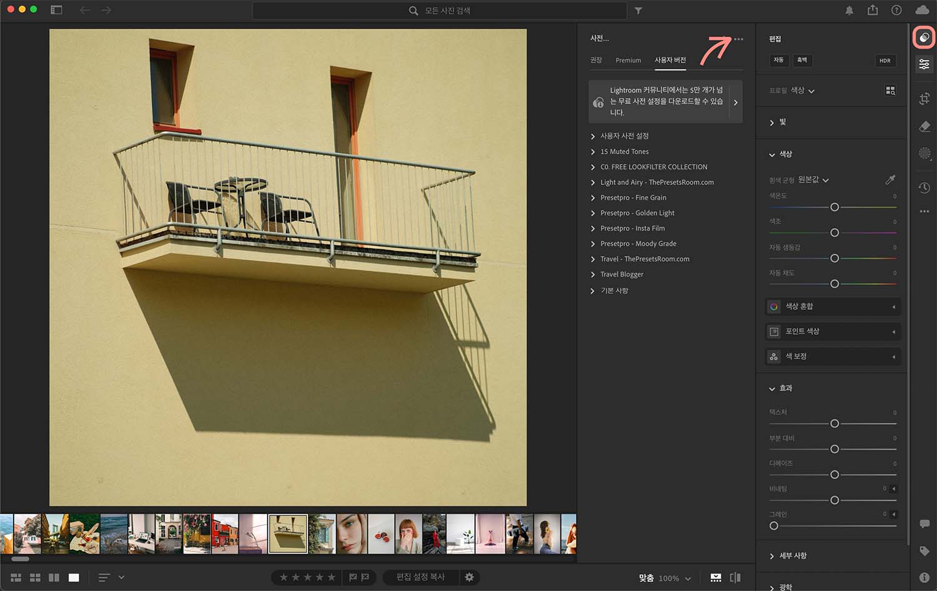Switch to square grid view
The height and width of the screenshot is (591, 937).
point(35,578)
